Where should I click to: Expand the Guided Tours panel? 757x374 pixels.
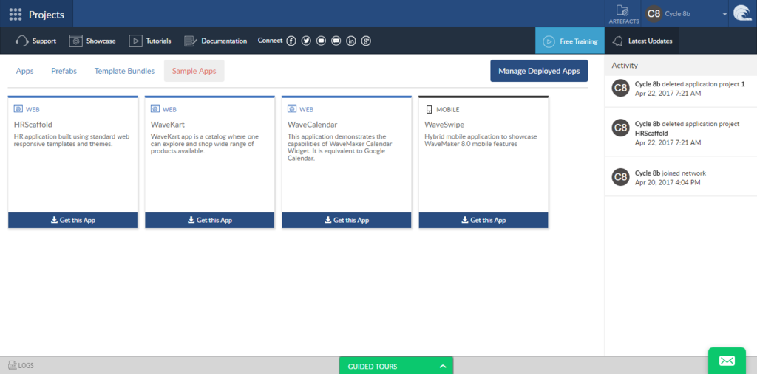tap(396, 366)
